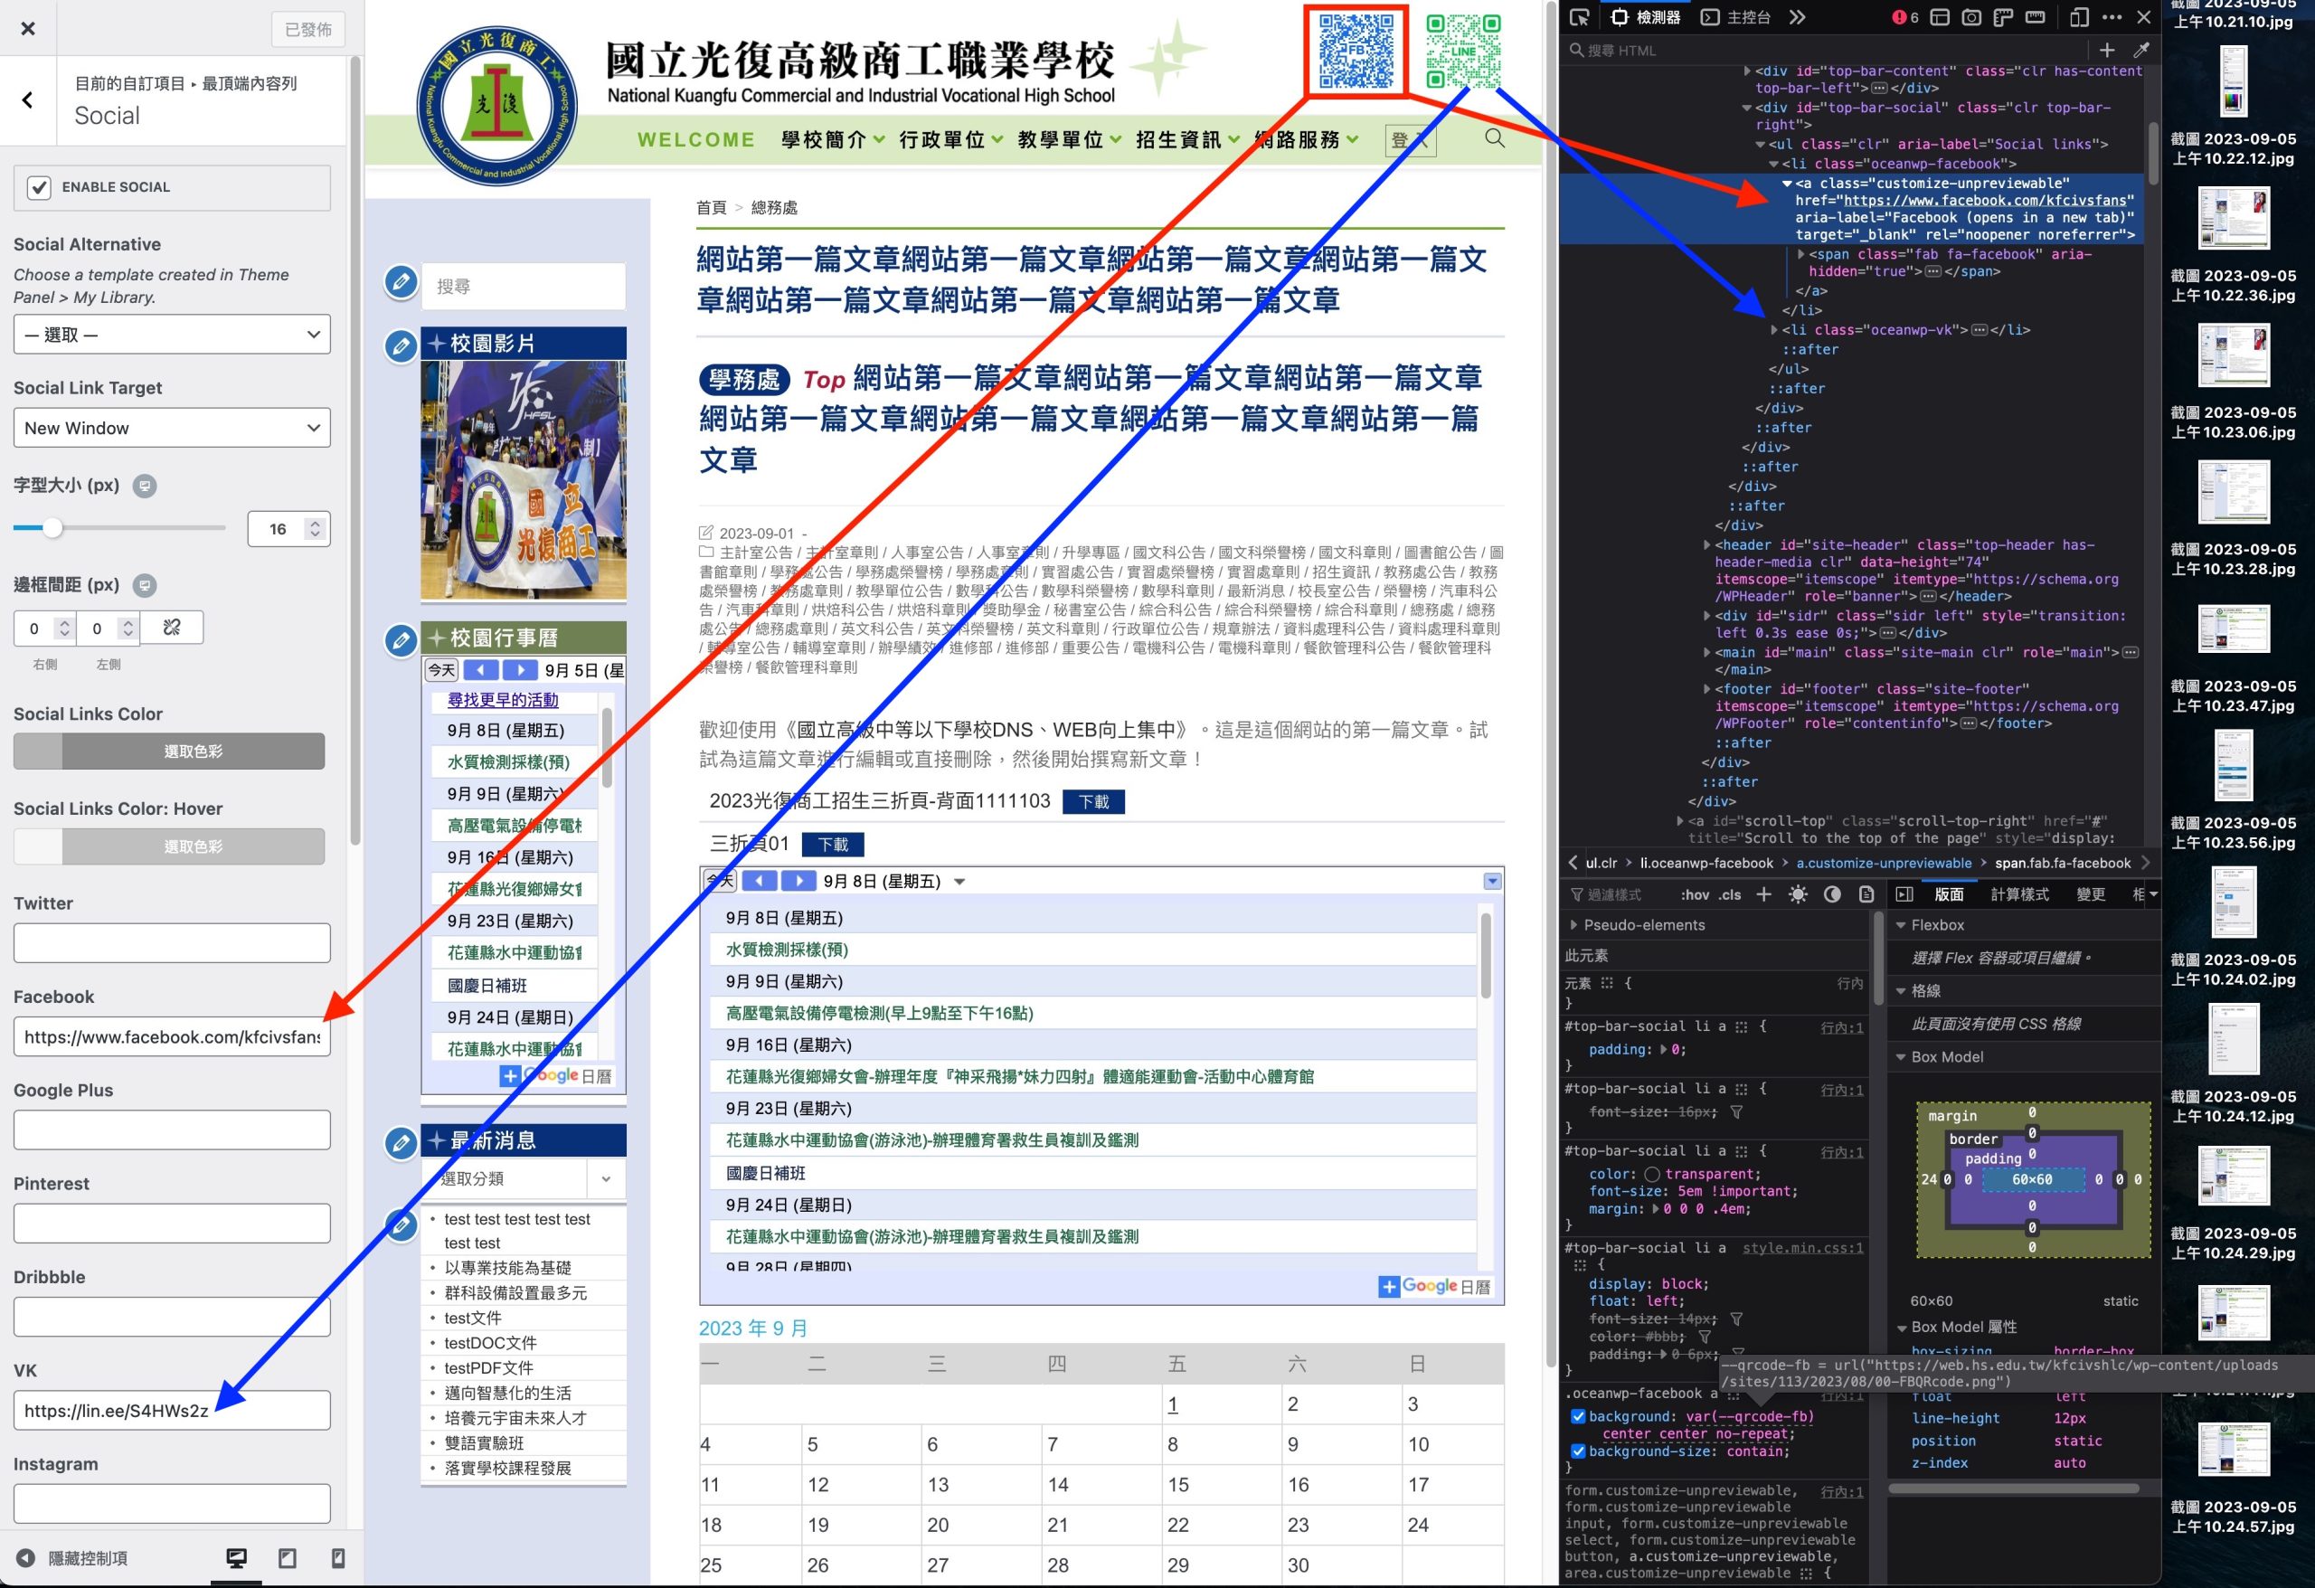The width and height of the screenshot is (2315, 1588).
Task: Expand the li.oceanwp-vk node
Action: tap(1774, 330)
